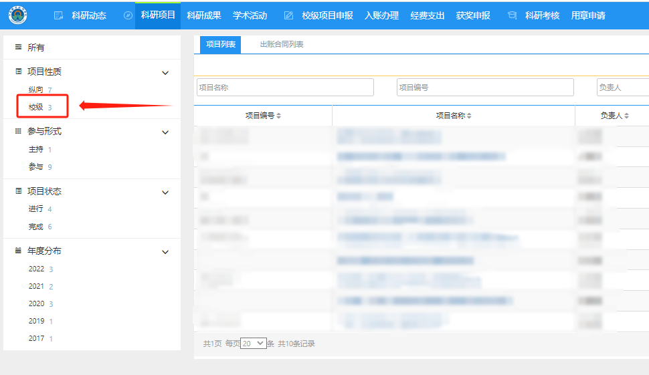The height and width of the screenshot is (375, 649).
Task: Collapse the 项目状态 section chevron
Action: pyautogui.click(x=166, y=192)
